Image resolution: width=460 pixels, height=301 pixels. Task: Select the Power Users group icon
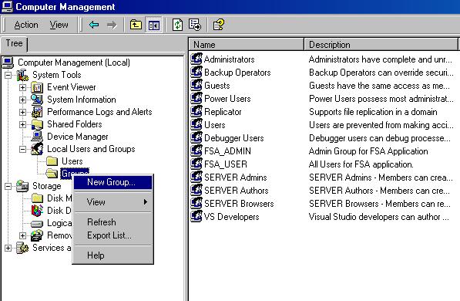pos(196,99)
